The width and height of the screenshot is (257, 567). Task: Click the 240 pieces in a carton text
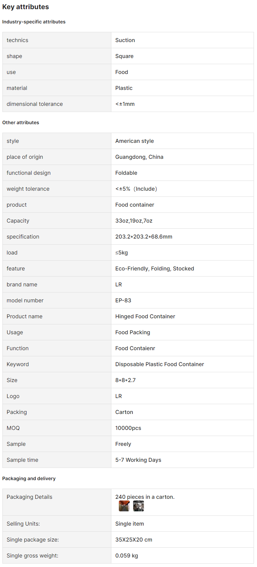pos(145,497)
